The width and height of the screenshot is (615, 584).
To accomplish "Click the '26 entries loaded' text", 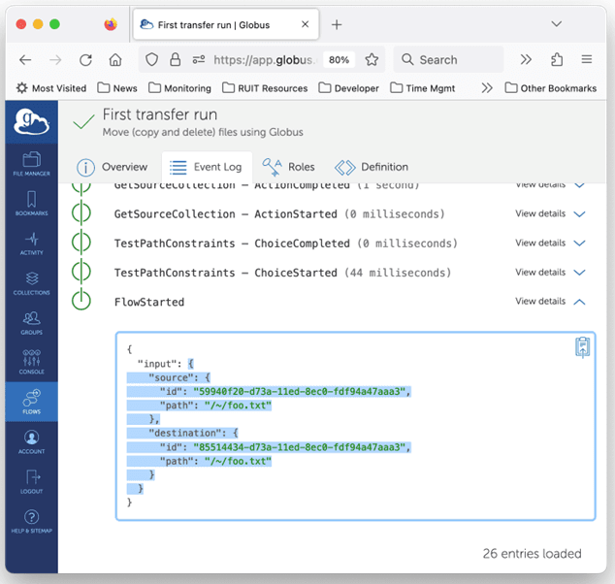I will (532, 553).
